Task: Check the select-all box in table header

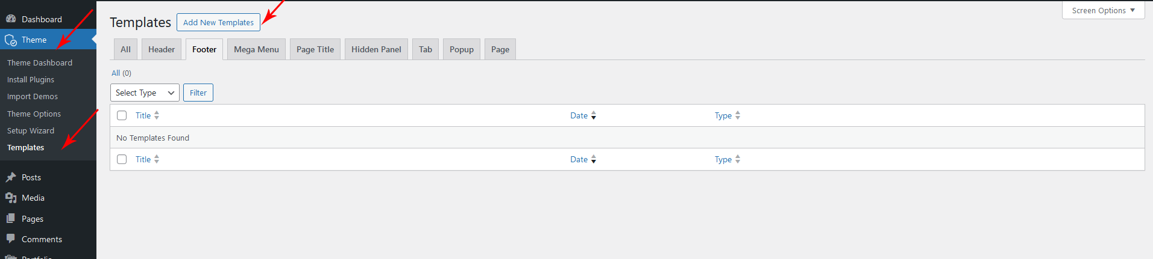Action: [x=122, y=115]
